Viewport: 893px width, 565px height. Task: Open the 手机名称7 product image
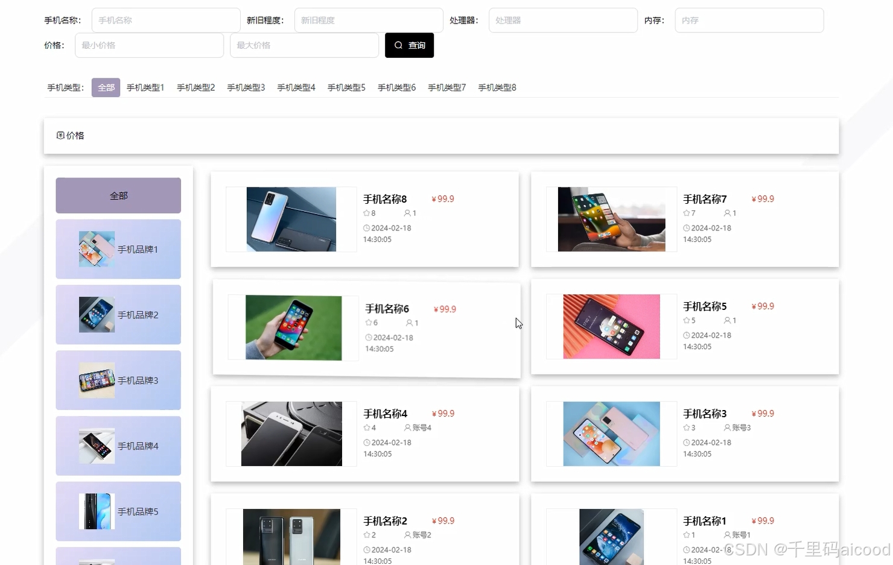[611, 219]
